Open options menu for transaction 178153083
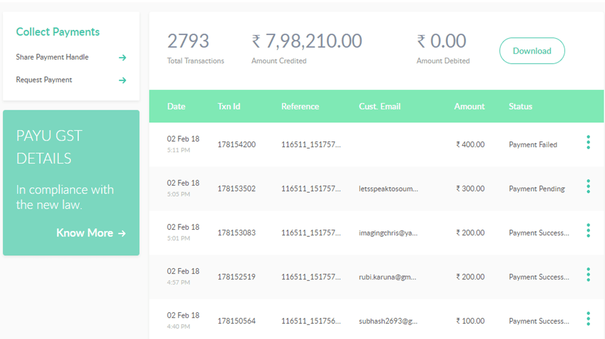Viewport: 605px width, 339px height. (x=588, y=230)
